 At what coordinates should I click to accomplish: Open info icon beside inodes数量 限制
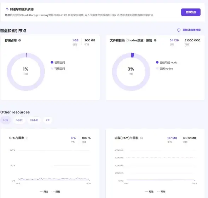pos(155,40)
